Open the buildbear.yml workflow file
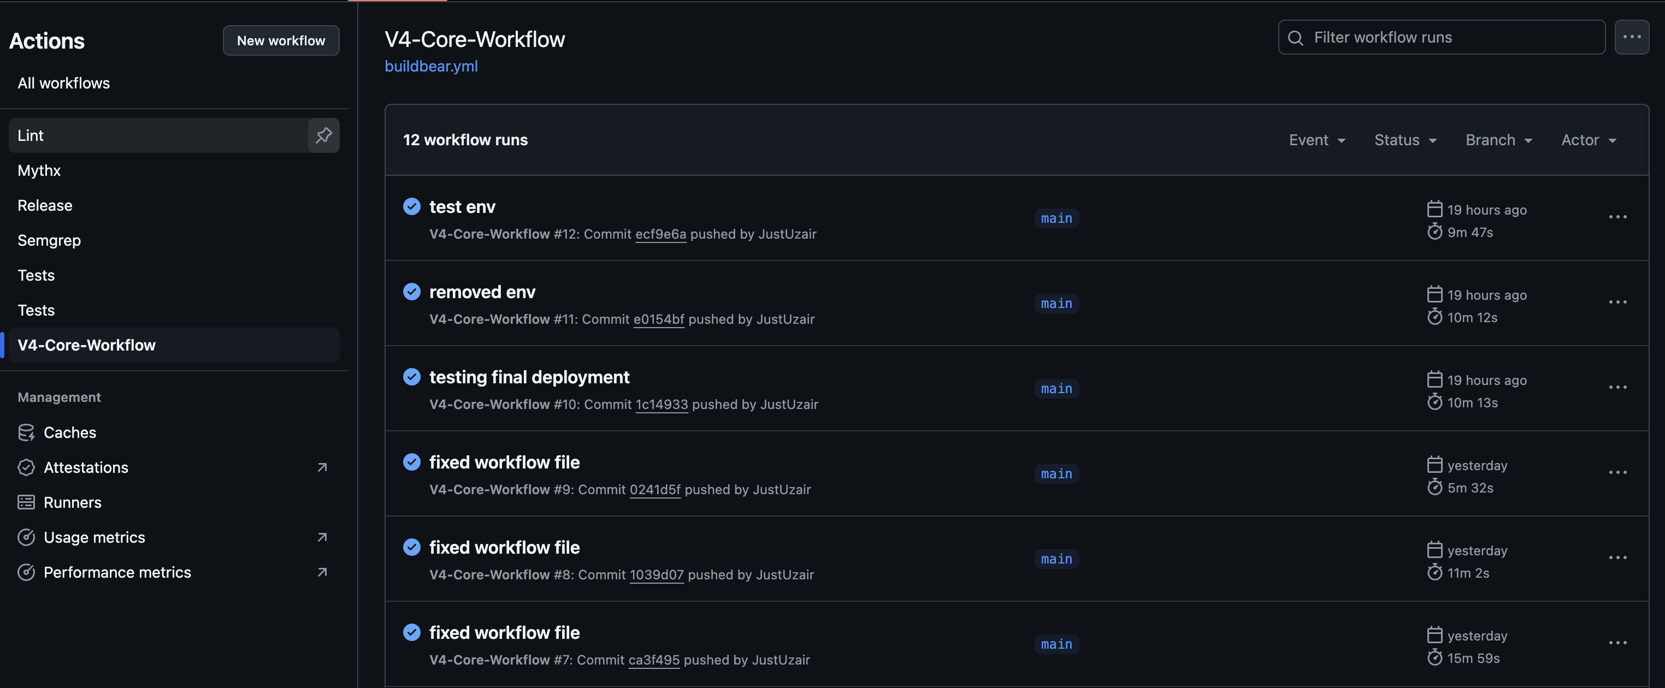1665x688 pixels. [x=430, y=66]
